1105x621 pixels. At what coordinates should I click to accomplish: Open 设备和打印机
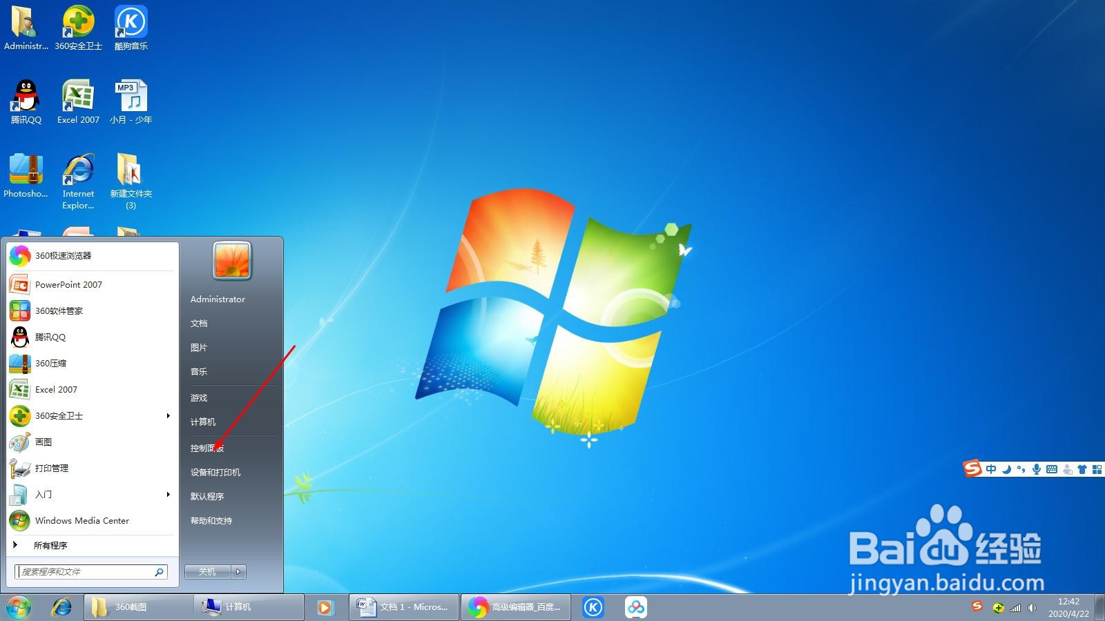[215, 472]
